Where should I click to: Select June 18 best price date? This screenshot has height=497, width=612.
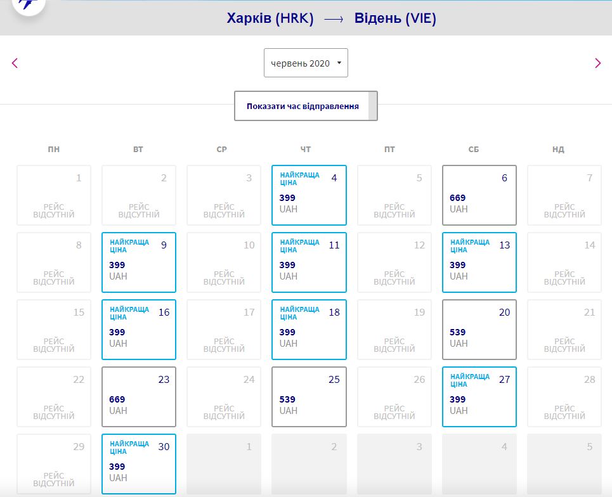(309, 330)
